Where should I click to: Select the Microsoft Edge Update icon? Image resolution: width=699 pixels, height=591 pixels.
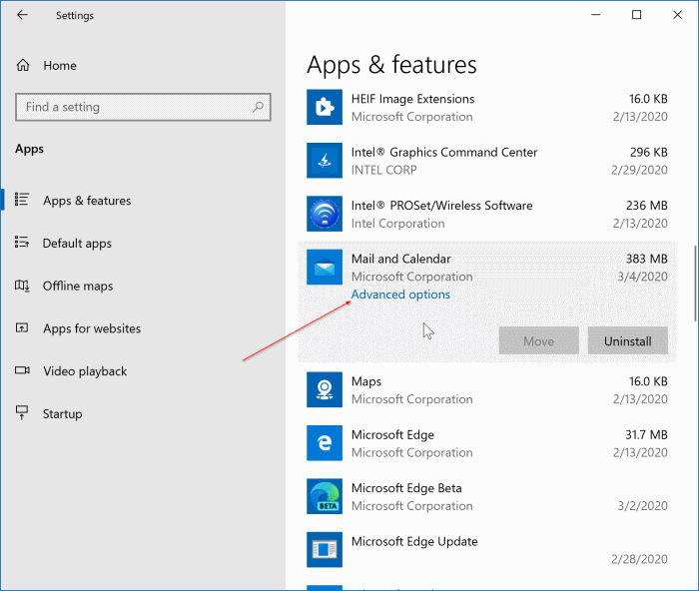click(x=325, y=549)
